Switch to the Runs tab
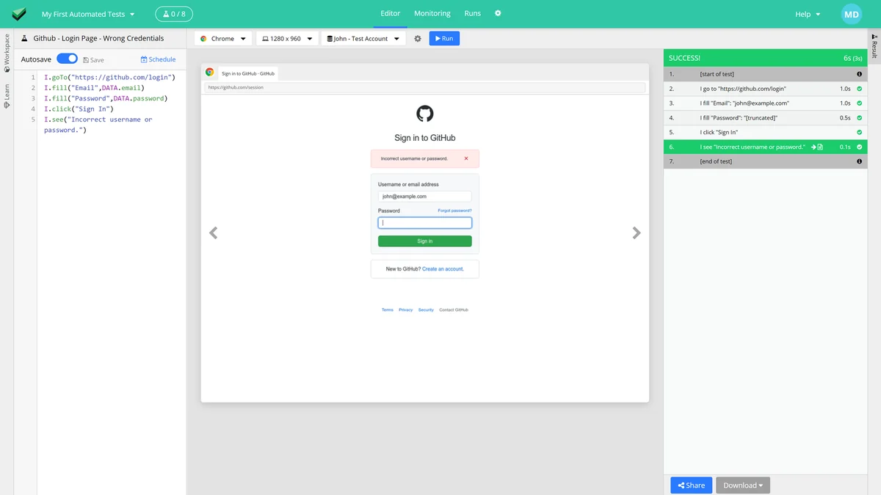Image resolution: width=881 pixels, height=495 pixels. (473, 13)
